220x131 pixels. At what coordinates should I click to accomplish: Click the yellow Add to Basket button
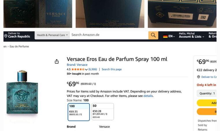207,103
